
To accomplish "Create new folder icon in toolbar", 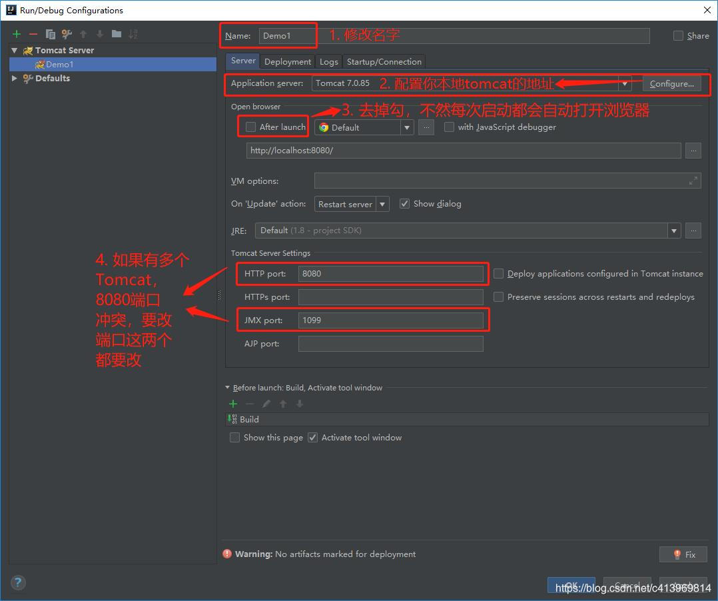I will point(117,34).
